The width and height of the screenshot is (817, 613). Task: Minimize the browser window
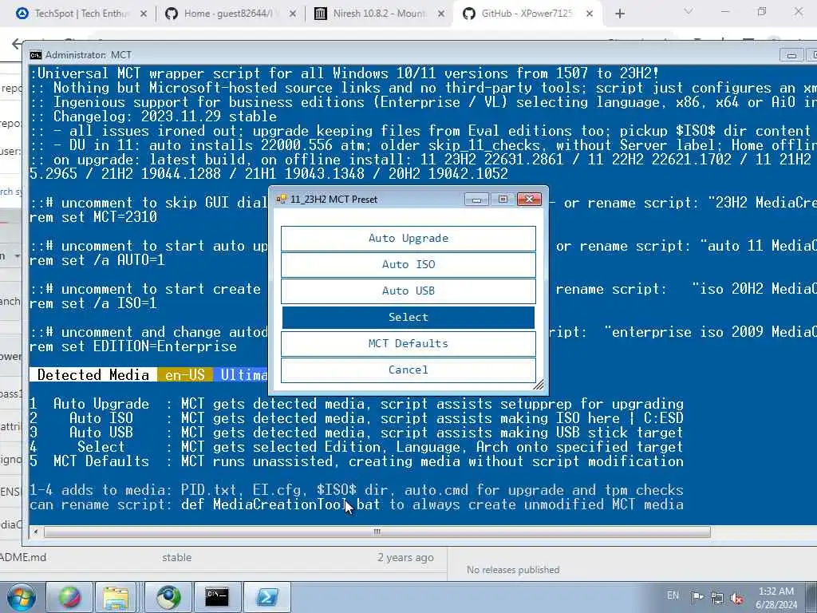tap(724, 11)
